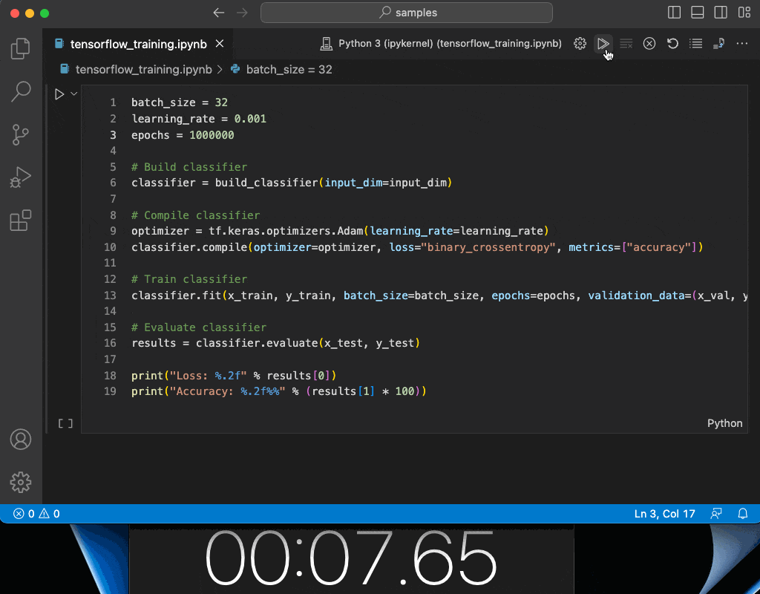Expand the cell run options chevron

(x=72, y=94)
